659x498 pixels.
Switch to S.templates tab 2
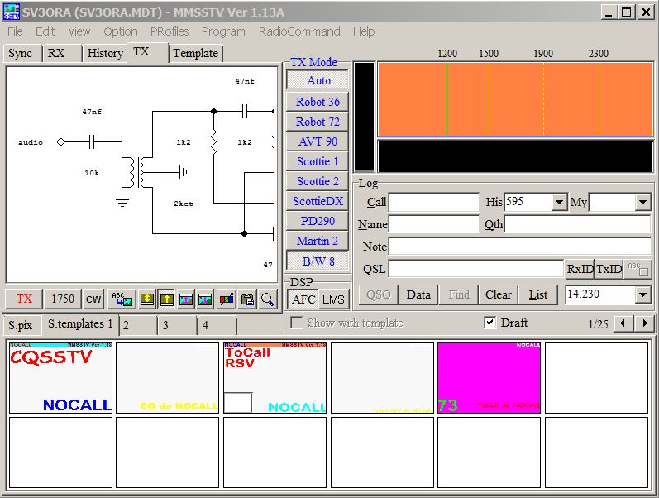click(138, 325)
